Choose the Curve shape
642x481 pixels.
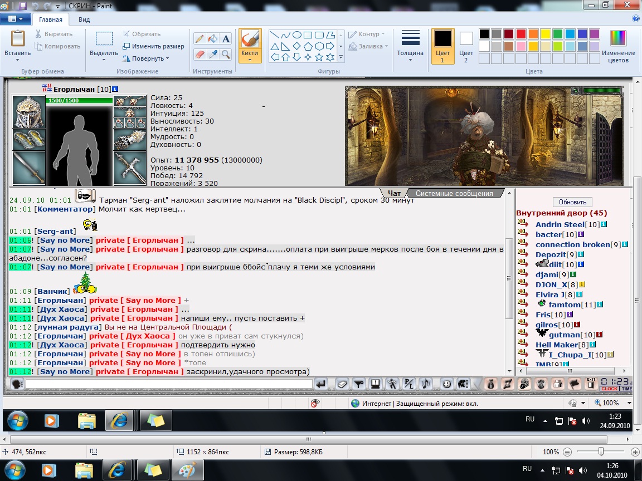pyautogui.click(x=286, y=35)
